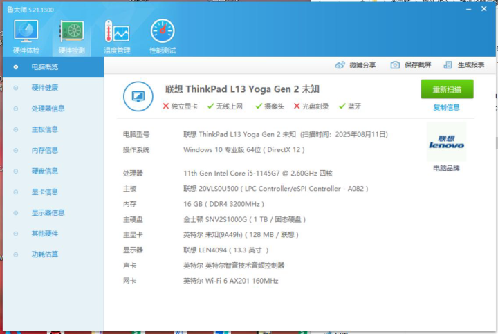498x334 pixels.
Task: Click the 生成报表 label
Action: point(471,65)
